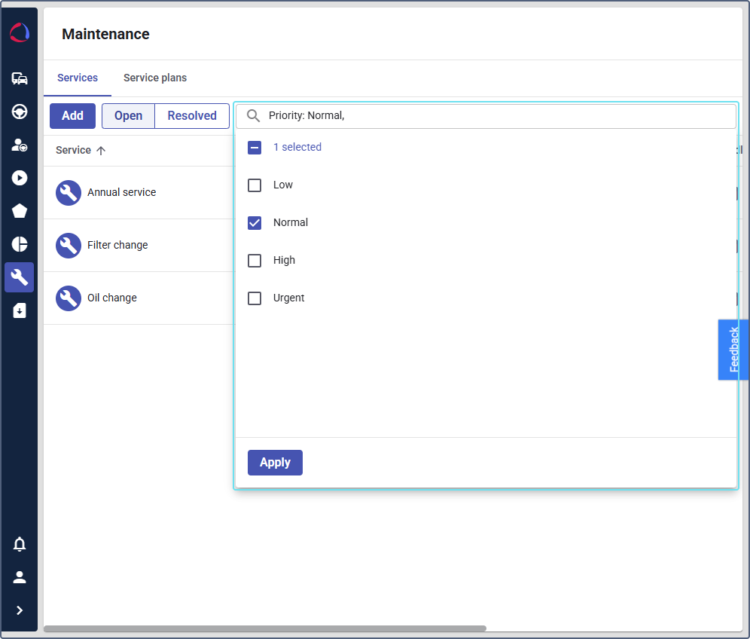Uncheck the Normal priority checkbox
This screenshot has height=639, width=750.
(255, 223)
